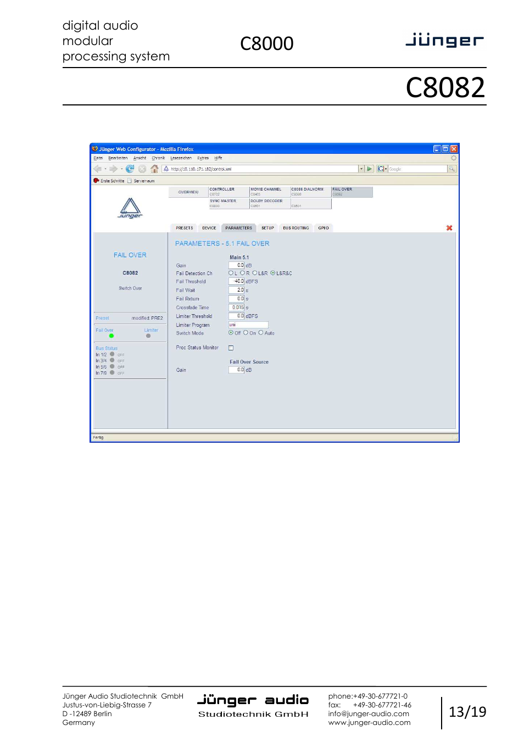The image size is (524, 742).
Task: Click the Google search engine icon
Action: coord(381,169)
